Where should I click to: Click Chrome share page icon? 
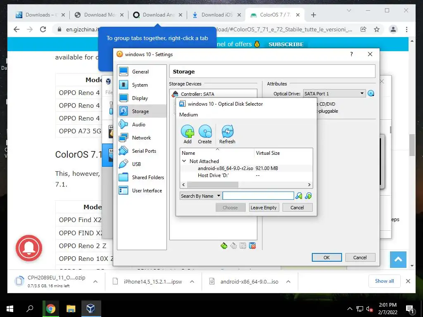[x=364, y=29]
